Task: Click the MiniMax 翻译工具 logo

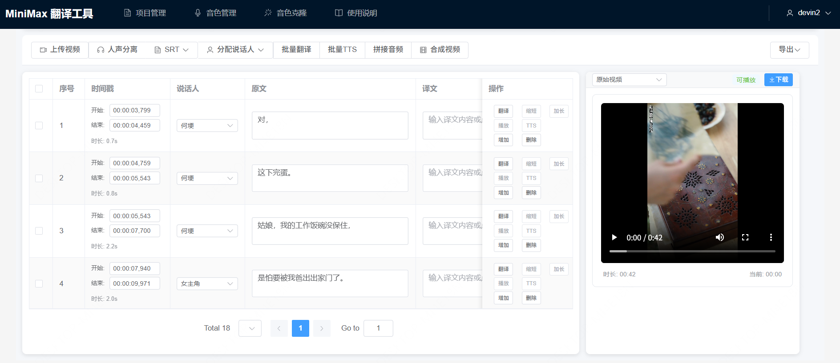Action: point(49,14)
